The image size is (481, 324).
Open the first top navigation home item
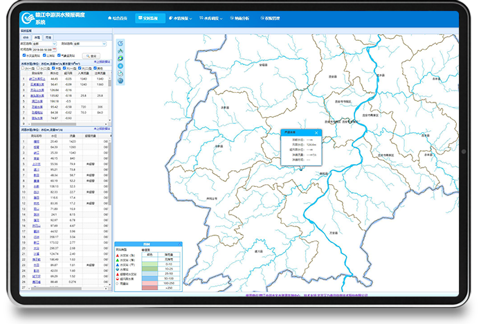point(122,18)
